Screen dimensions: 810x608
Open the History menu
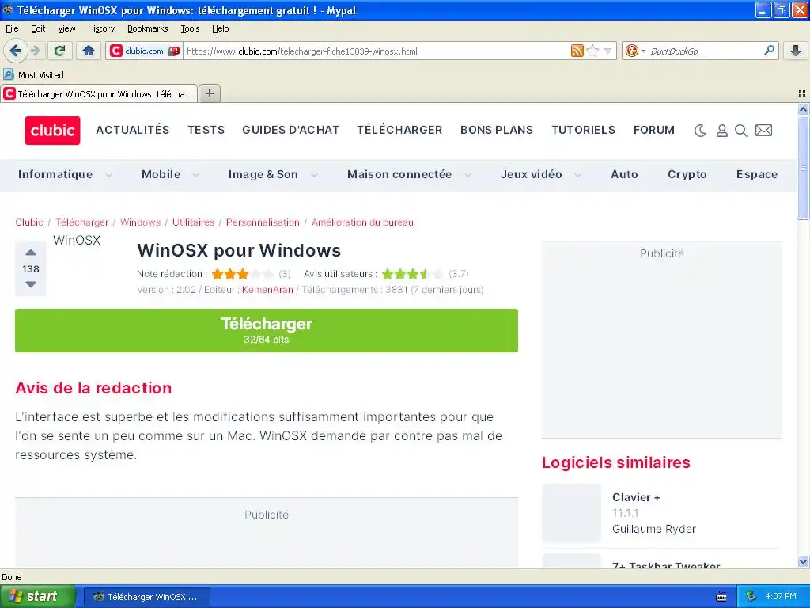pos(101,28)
